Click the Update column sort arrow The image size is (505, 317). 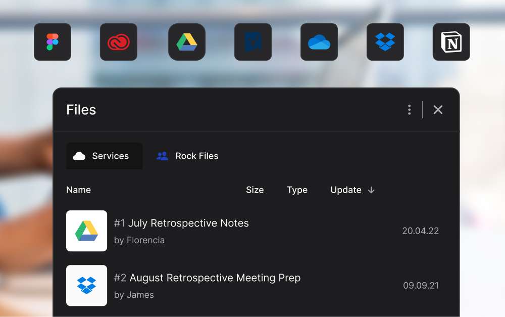(372, 190)
